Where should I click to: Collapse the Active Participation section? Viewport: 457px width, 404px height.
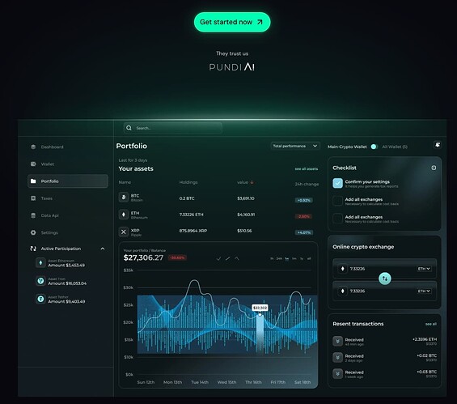(103, 249)
